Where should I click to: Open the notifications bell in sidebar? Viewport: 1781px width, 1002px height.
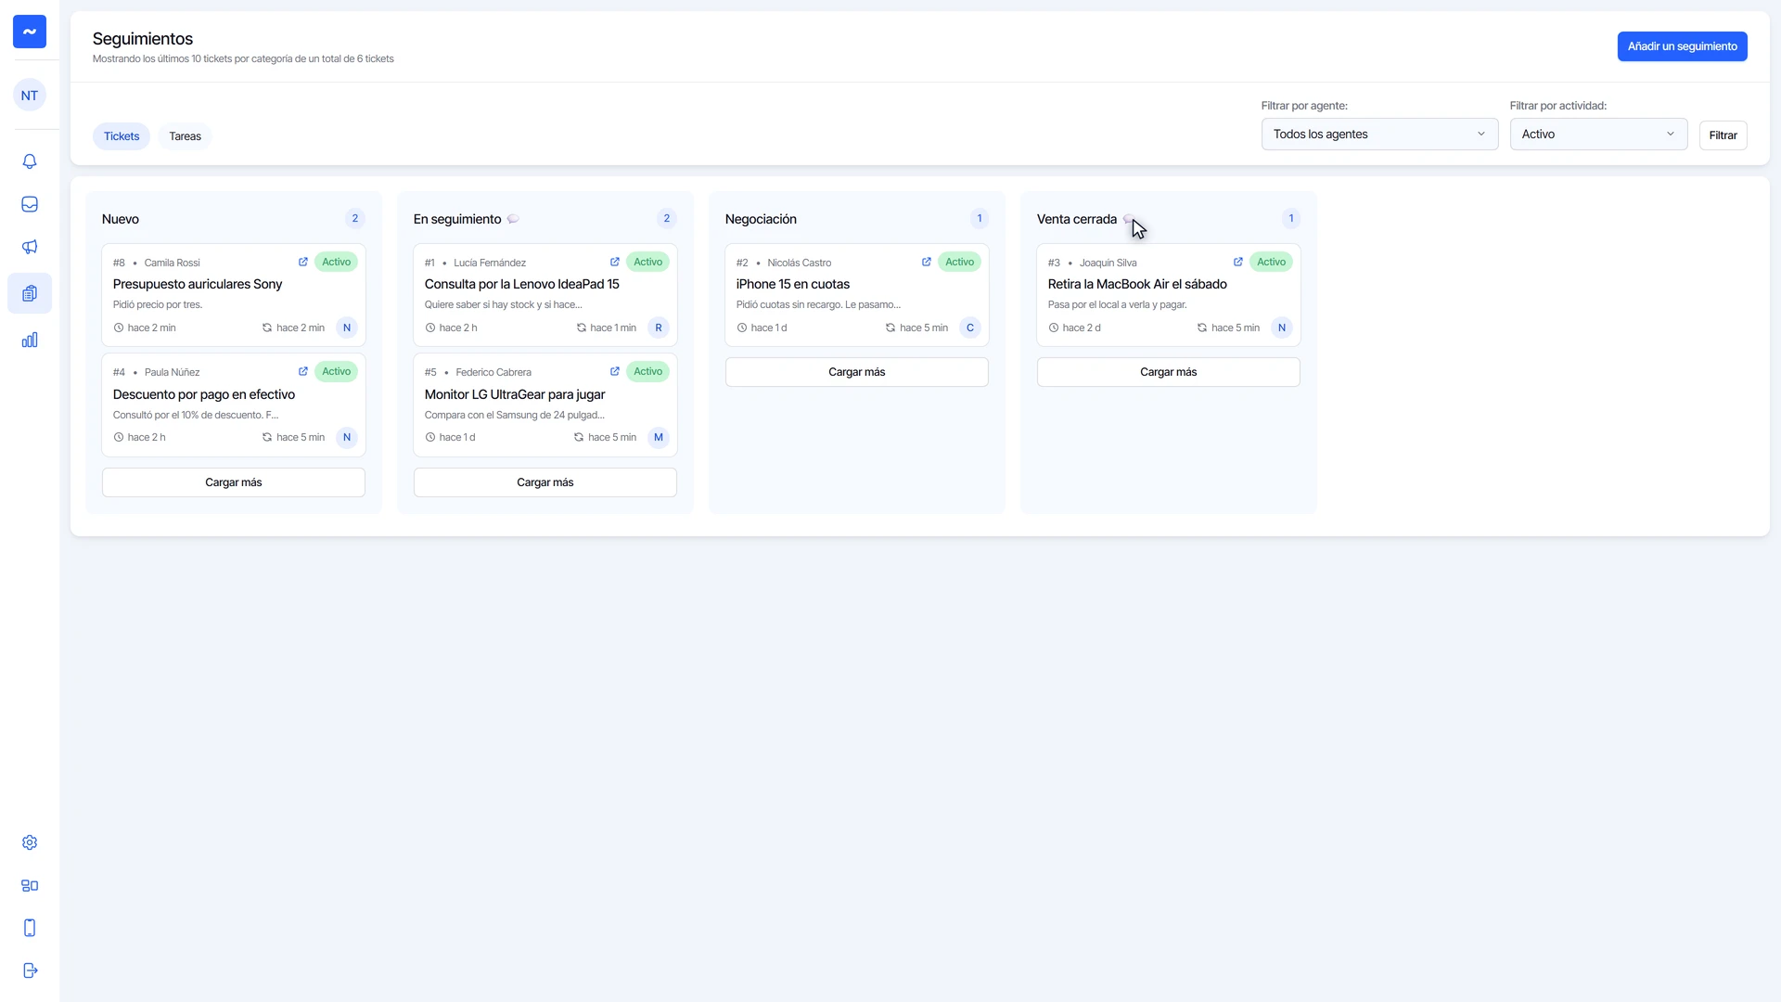click(x=30, y=161)
